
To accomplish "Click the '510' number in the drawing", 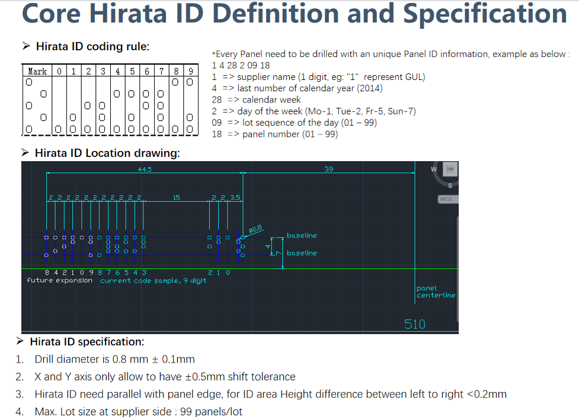I will (x=415, y=324).
